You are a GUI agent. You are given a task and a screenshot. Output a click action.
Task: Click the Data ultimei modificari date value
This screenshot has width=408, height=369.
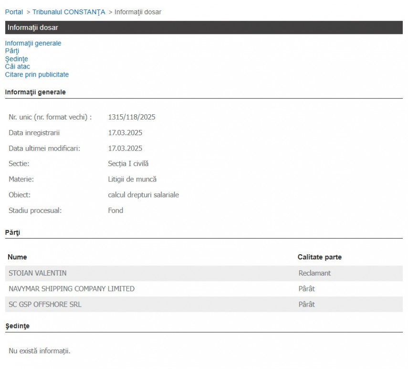(125, 148)
